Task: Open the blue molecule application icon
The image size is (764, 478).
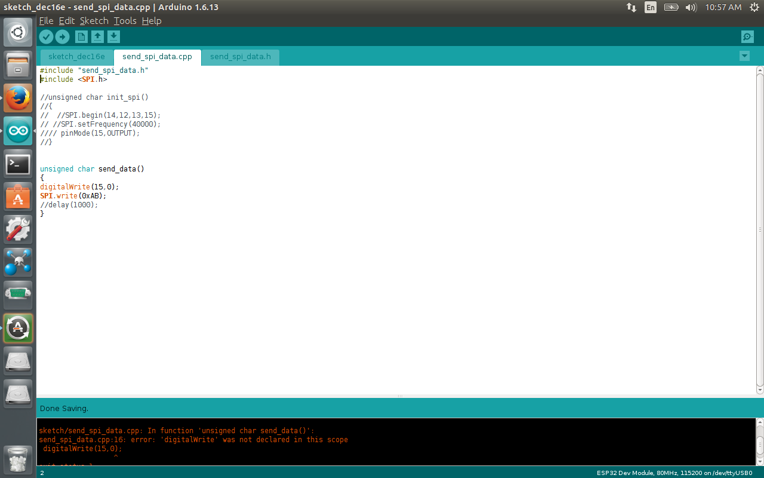Action: [x=18, y=262]
